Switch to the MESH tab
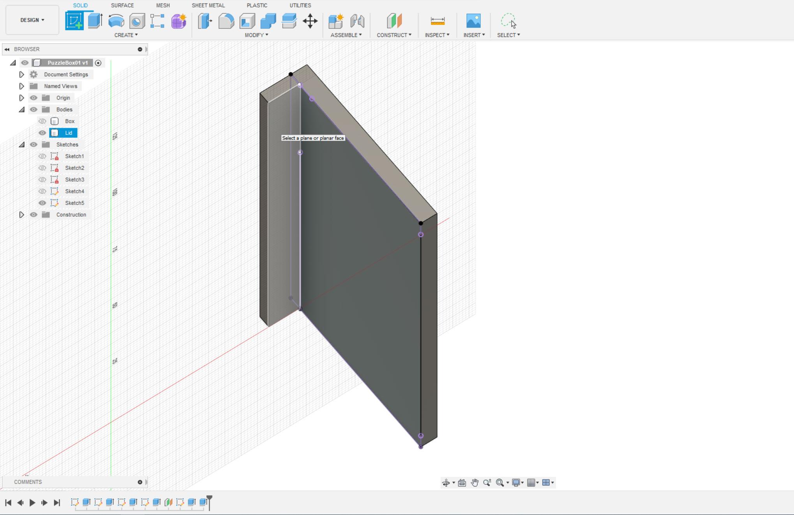Screen dimensions: 794x515 point(163,5)
